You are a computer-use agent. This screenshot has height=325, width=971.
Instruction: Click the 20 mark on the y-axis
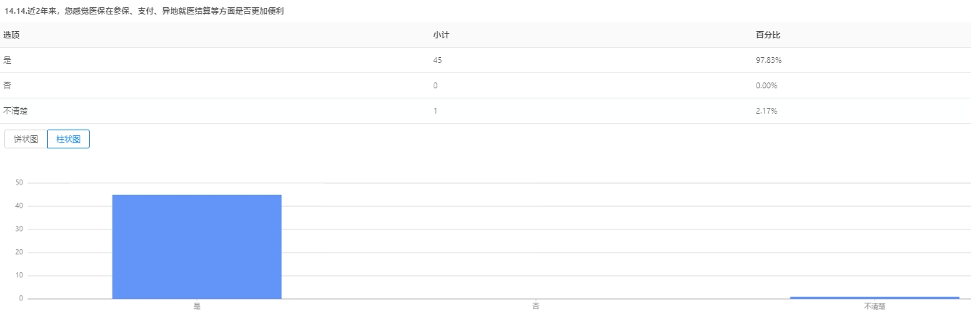click(x=20, y=252)
